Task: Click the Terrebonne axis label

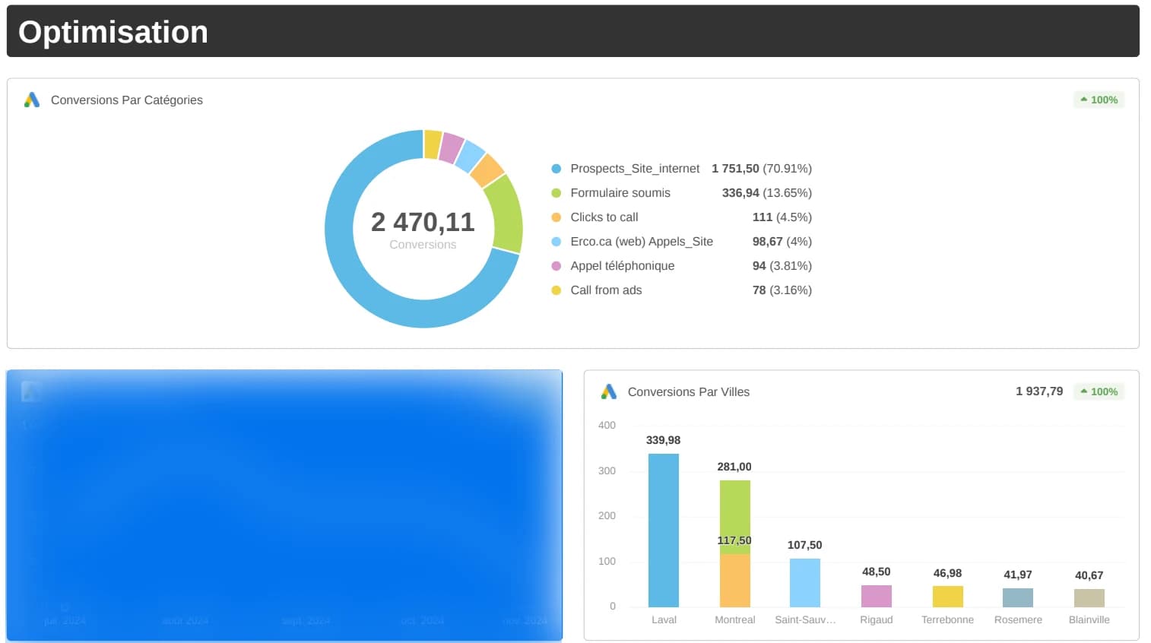Action: [948, 620]
